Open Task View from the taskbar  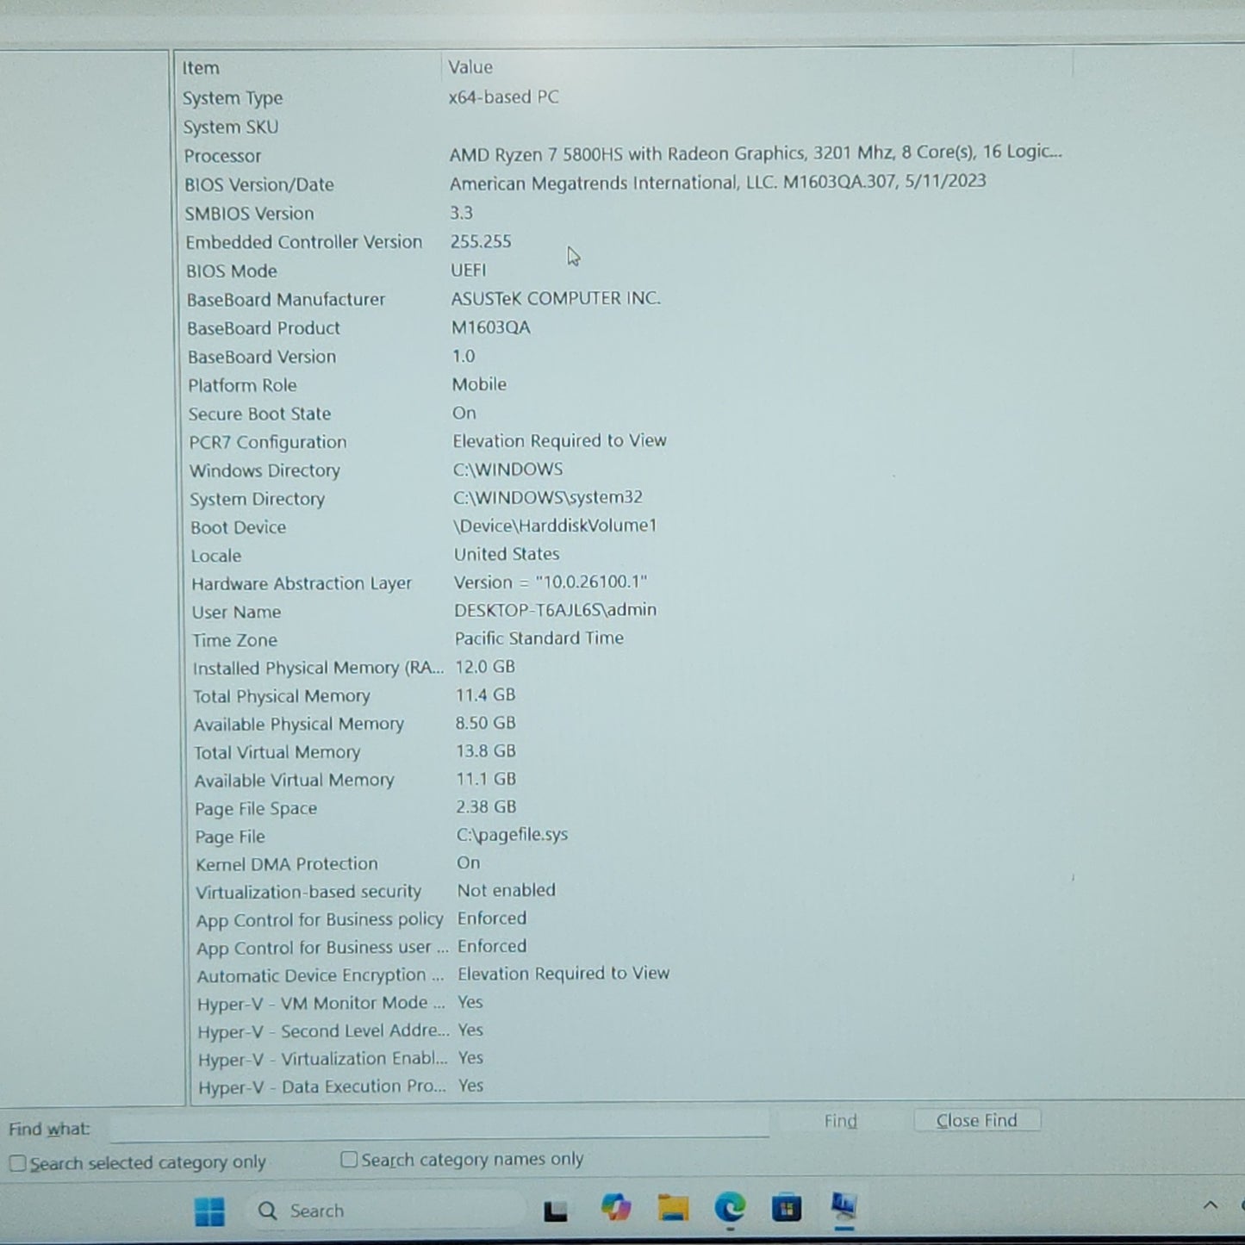pos(556,1211)
